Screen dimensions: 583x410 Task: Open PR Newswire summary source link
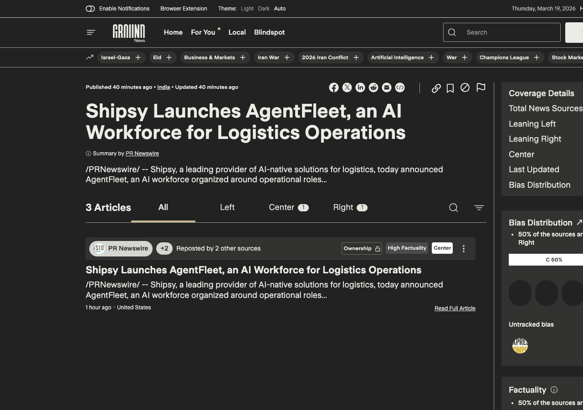click(x=142, y=154)
